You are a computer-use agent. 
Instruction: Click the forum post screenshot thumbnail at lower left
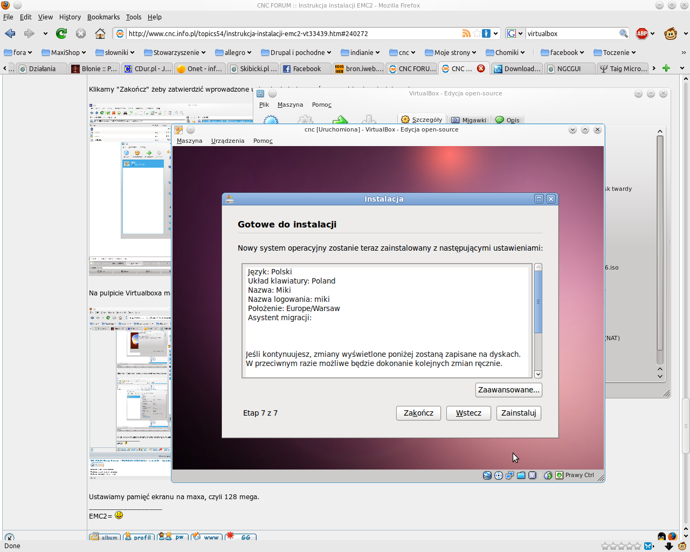[130, 392]
